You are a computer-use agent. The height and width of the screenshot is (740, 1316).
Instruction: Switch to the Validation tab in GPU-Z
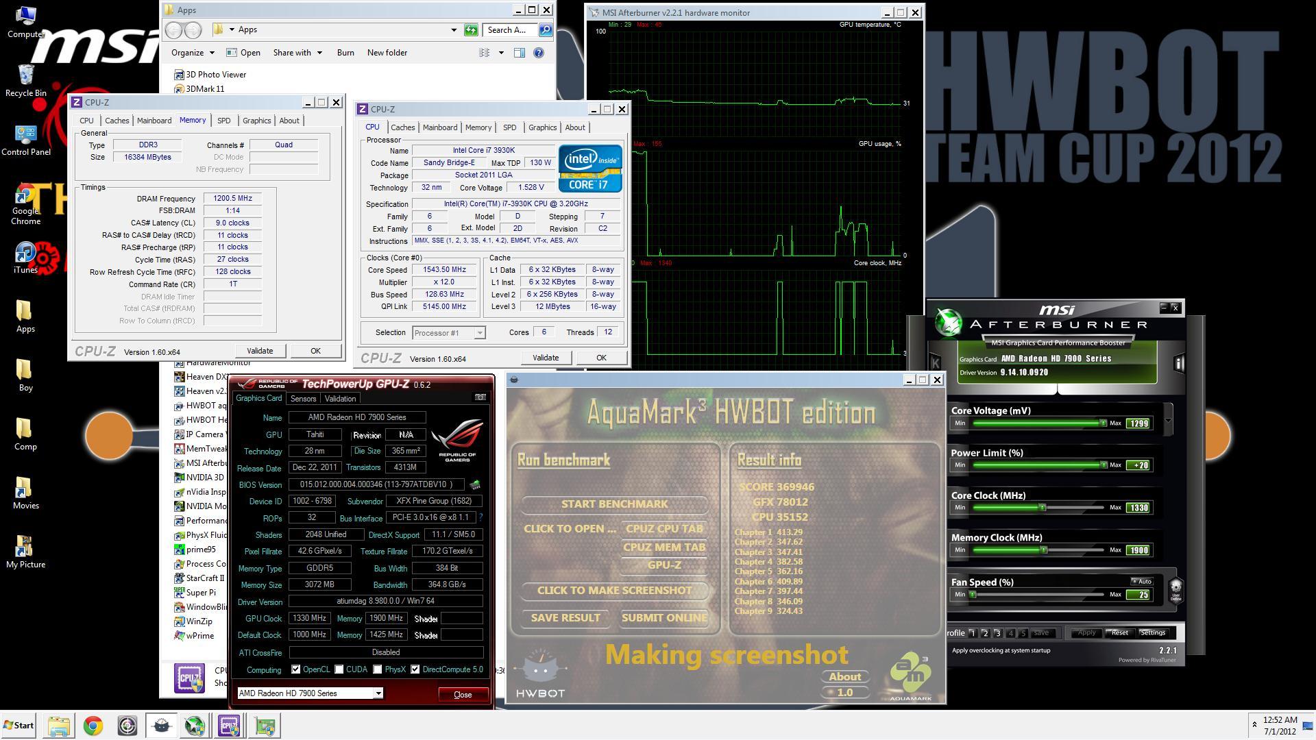click(340, 399)
